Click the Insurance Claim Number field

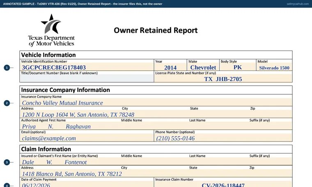click(223, 184)
